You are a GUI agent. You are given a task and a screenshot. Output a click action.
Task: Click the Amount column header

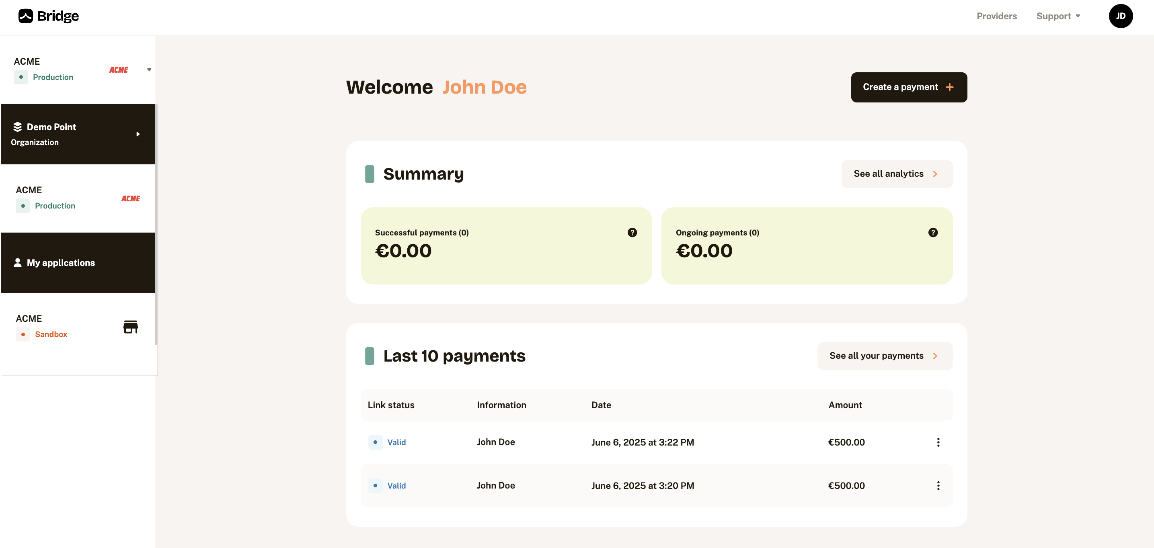point(845,405)
